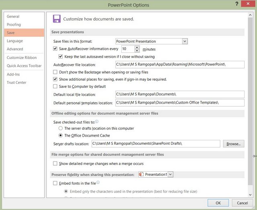Toggle Save AutoRecover information checkbox
Image resolution: width=257 pixels, height=210 pixels.
pyautogui.click(x=55, y=49)
